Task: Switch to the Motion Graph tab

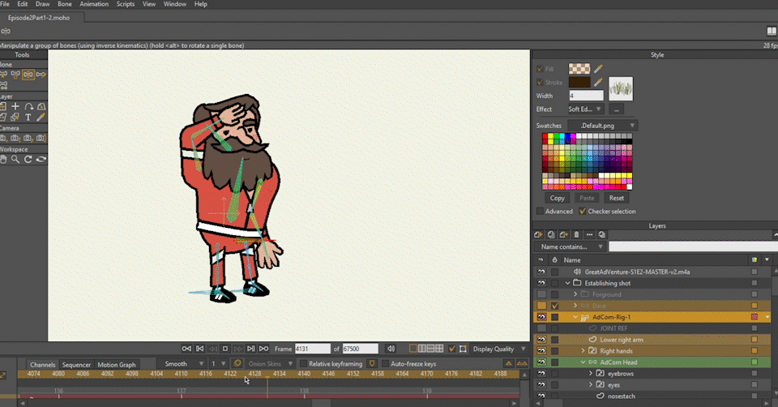Action: click(117, 364)
